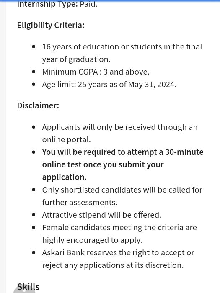Click the words May 31, 2024

[152, 85]
